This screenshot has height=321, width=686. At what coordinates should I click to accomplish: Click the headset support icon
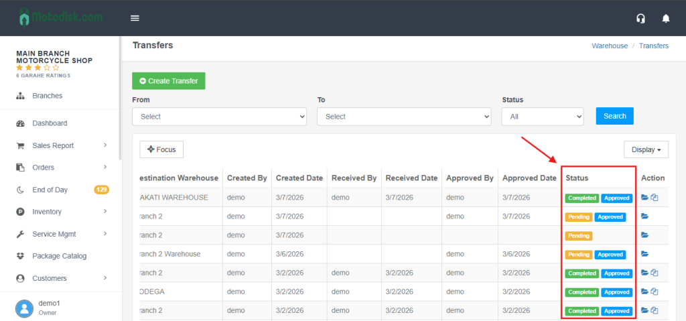(640, 18)
